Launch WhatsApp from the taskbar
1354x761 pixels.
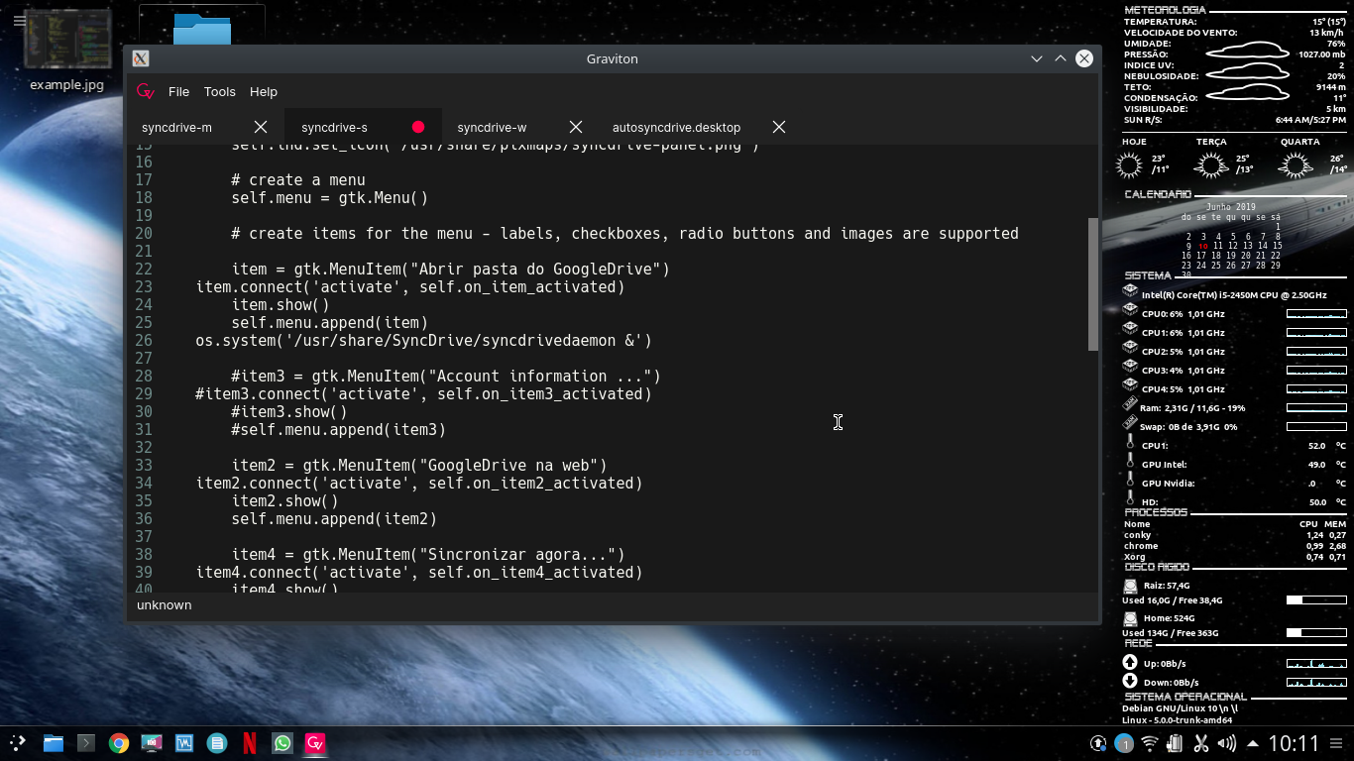click(x=282, y=742)
